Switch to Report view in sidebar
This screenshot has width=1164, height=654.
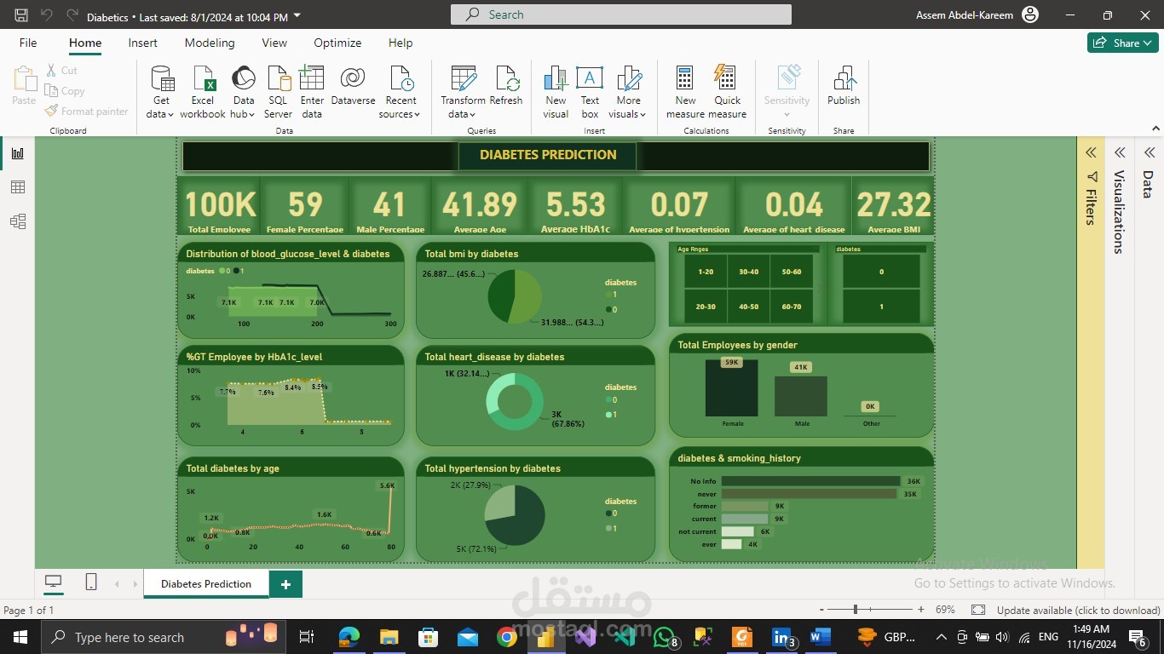pos(18,153)
